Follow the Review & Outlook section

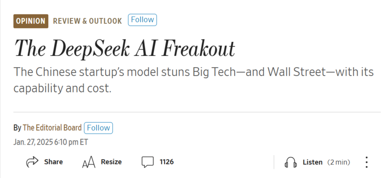point(142,20)
